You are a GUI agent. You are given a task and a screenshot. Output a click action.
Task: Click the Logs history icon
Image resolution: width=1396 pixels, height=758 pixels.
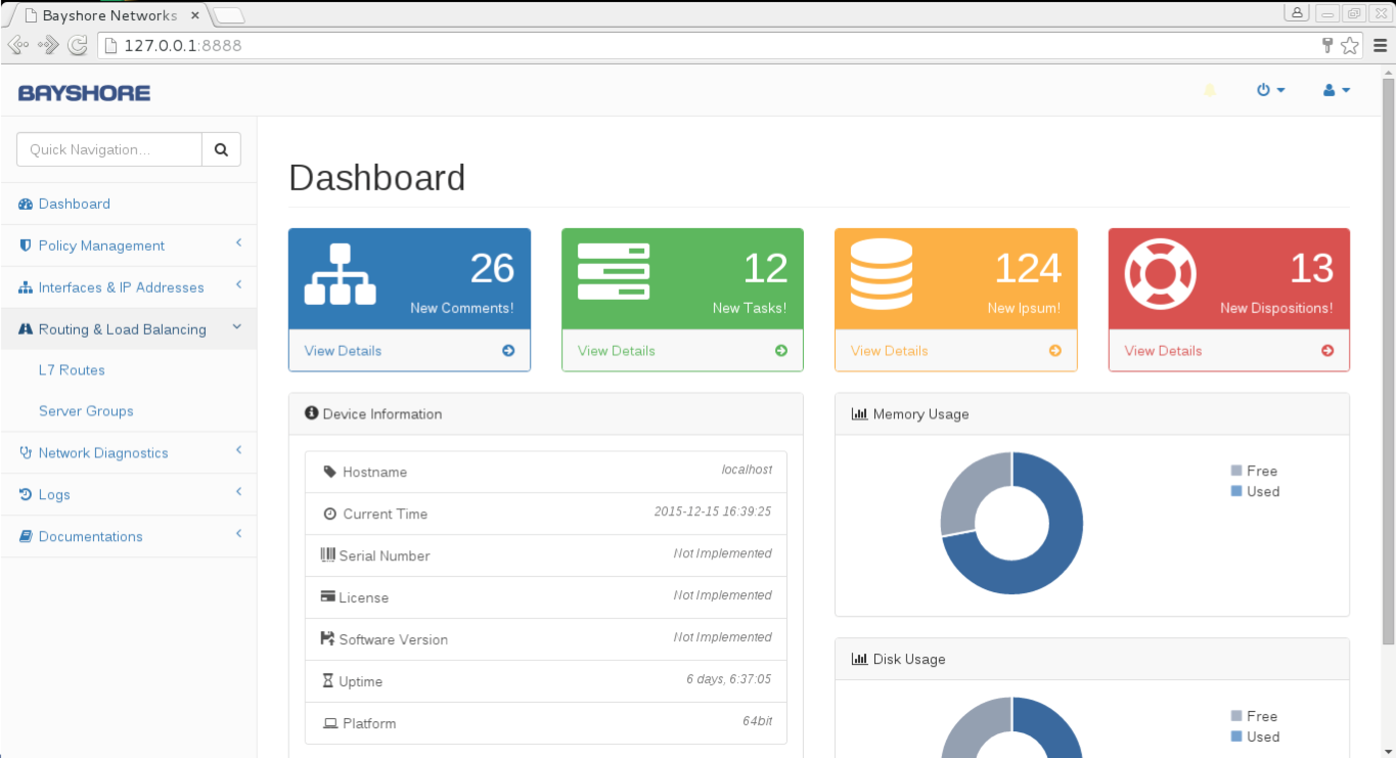click(x=25, y=494)
